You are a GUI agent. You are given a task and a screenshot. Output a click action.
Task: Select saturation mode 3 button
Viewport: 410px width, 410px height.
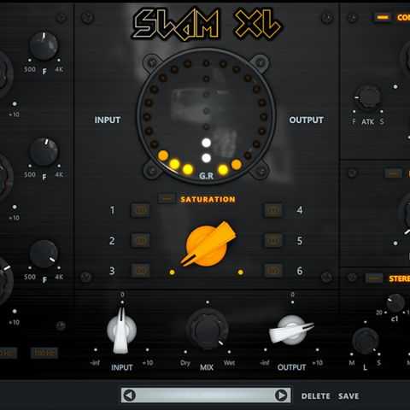pos(140,271)
